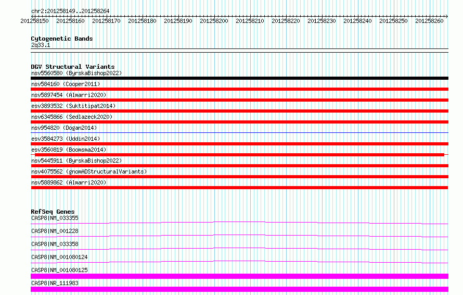Click the red bar under nsv5889862
The height and width of the screenshot is (295, 463).
[x=239, y=188]
